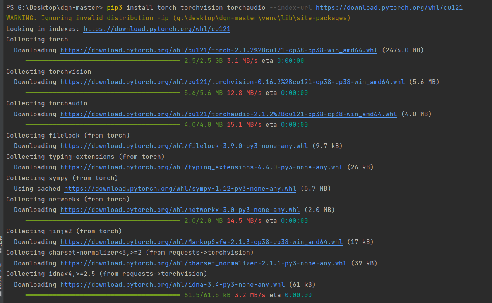The width and height of the screenshot is (492, 303).
Task: Click the '--index-url' option text
Action: coord(290,7)
